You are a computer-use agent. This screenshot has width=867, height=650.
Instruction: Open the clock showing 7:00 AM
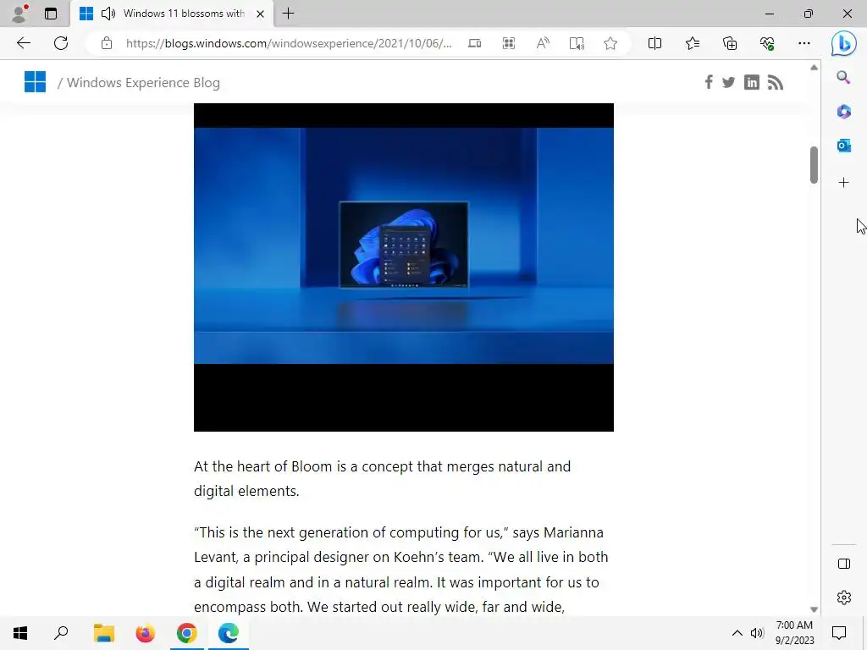click(794, 633)
